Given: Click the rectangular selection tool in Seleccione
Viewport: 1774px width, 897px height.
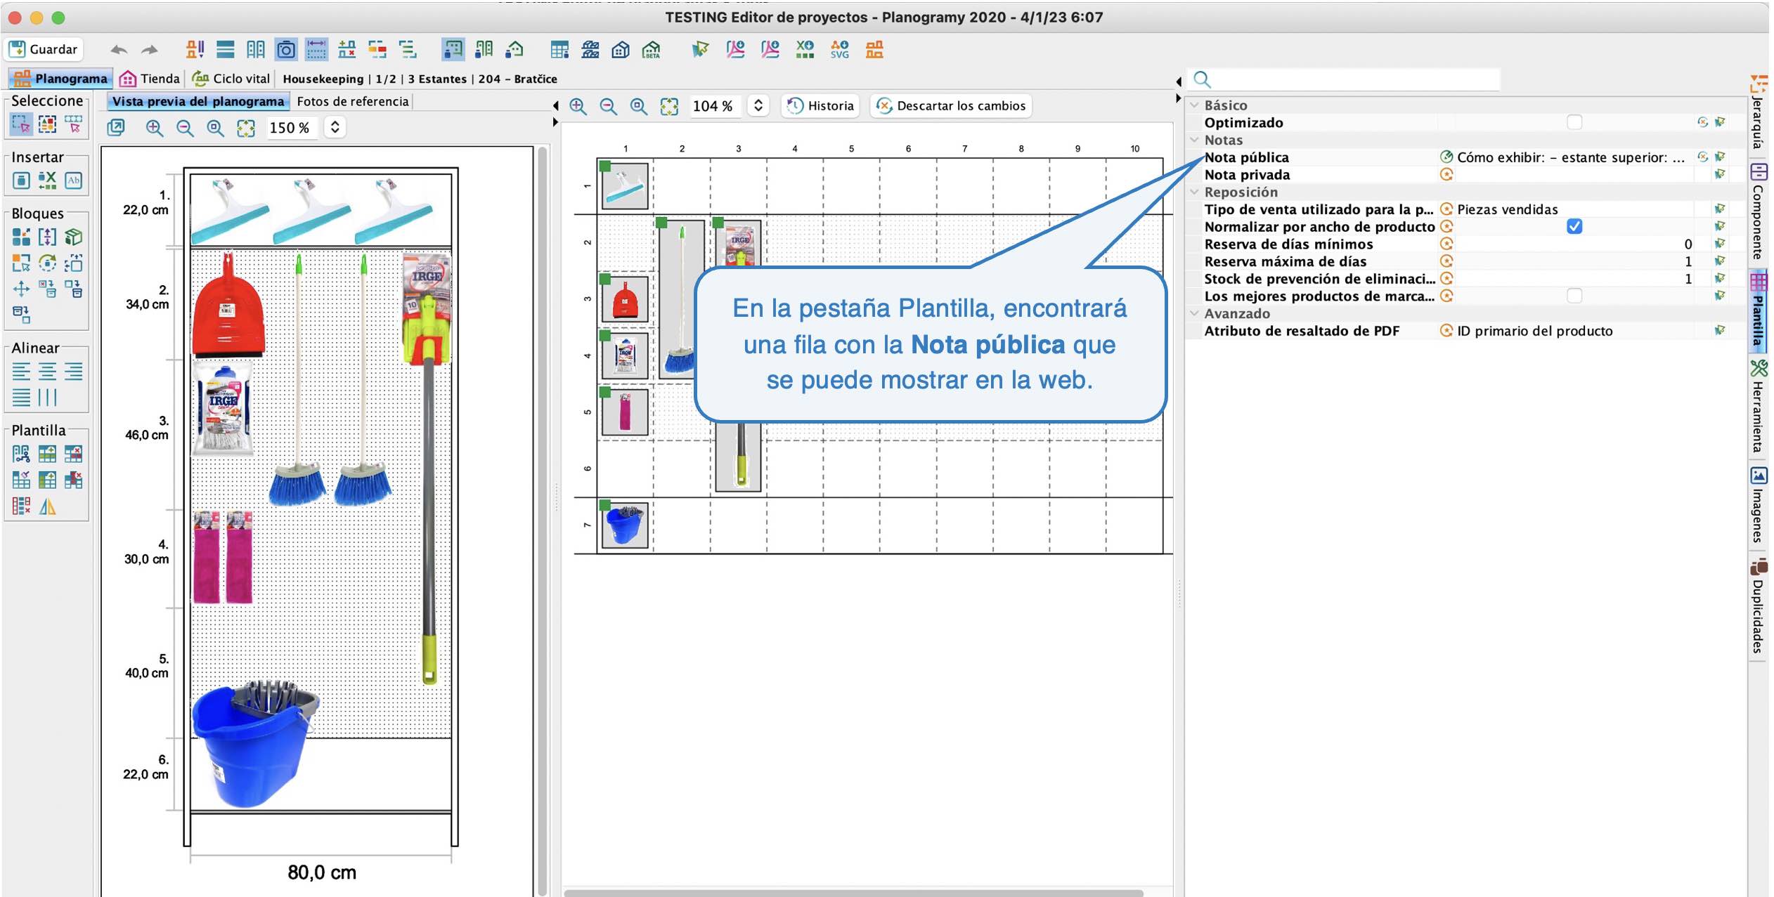Looking at the screenshot, I should (x=21, y=124).
